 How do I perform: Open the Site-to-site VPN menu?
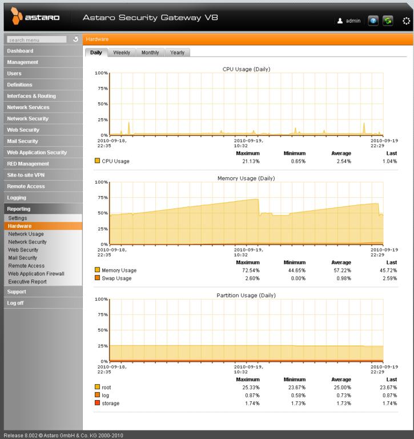pos(43,175)
